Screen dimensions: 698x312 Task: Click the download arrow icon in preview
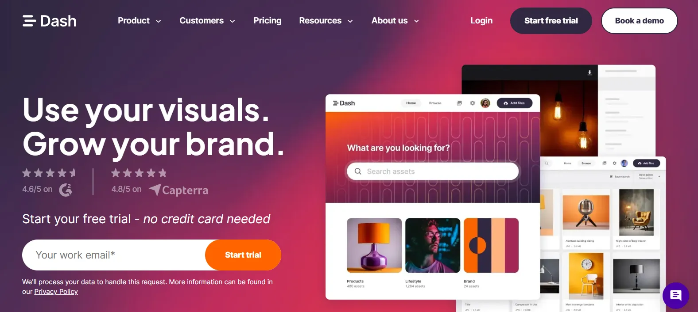pyautogui.click(x=589, y=72)
